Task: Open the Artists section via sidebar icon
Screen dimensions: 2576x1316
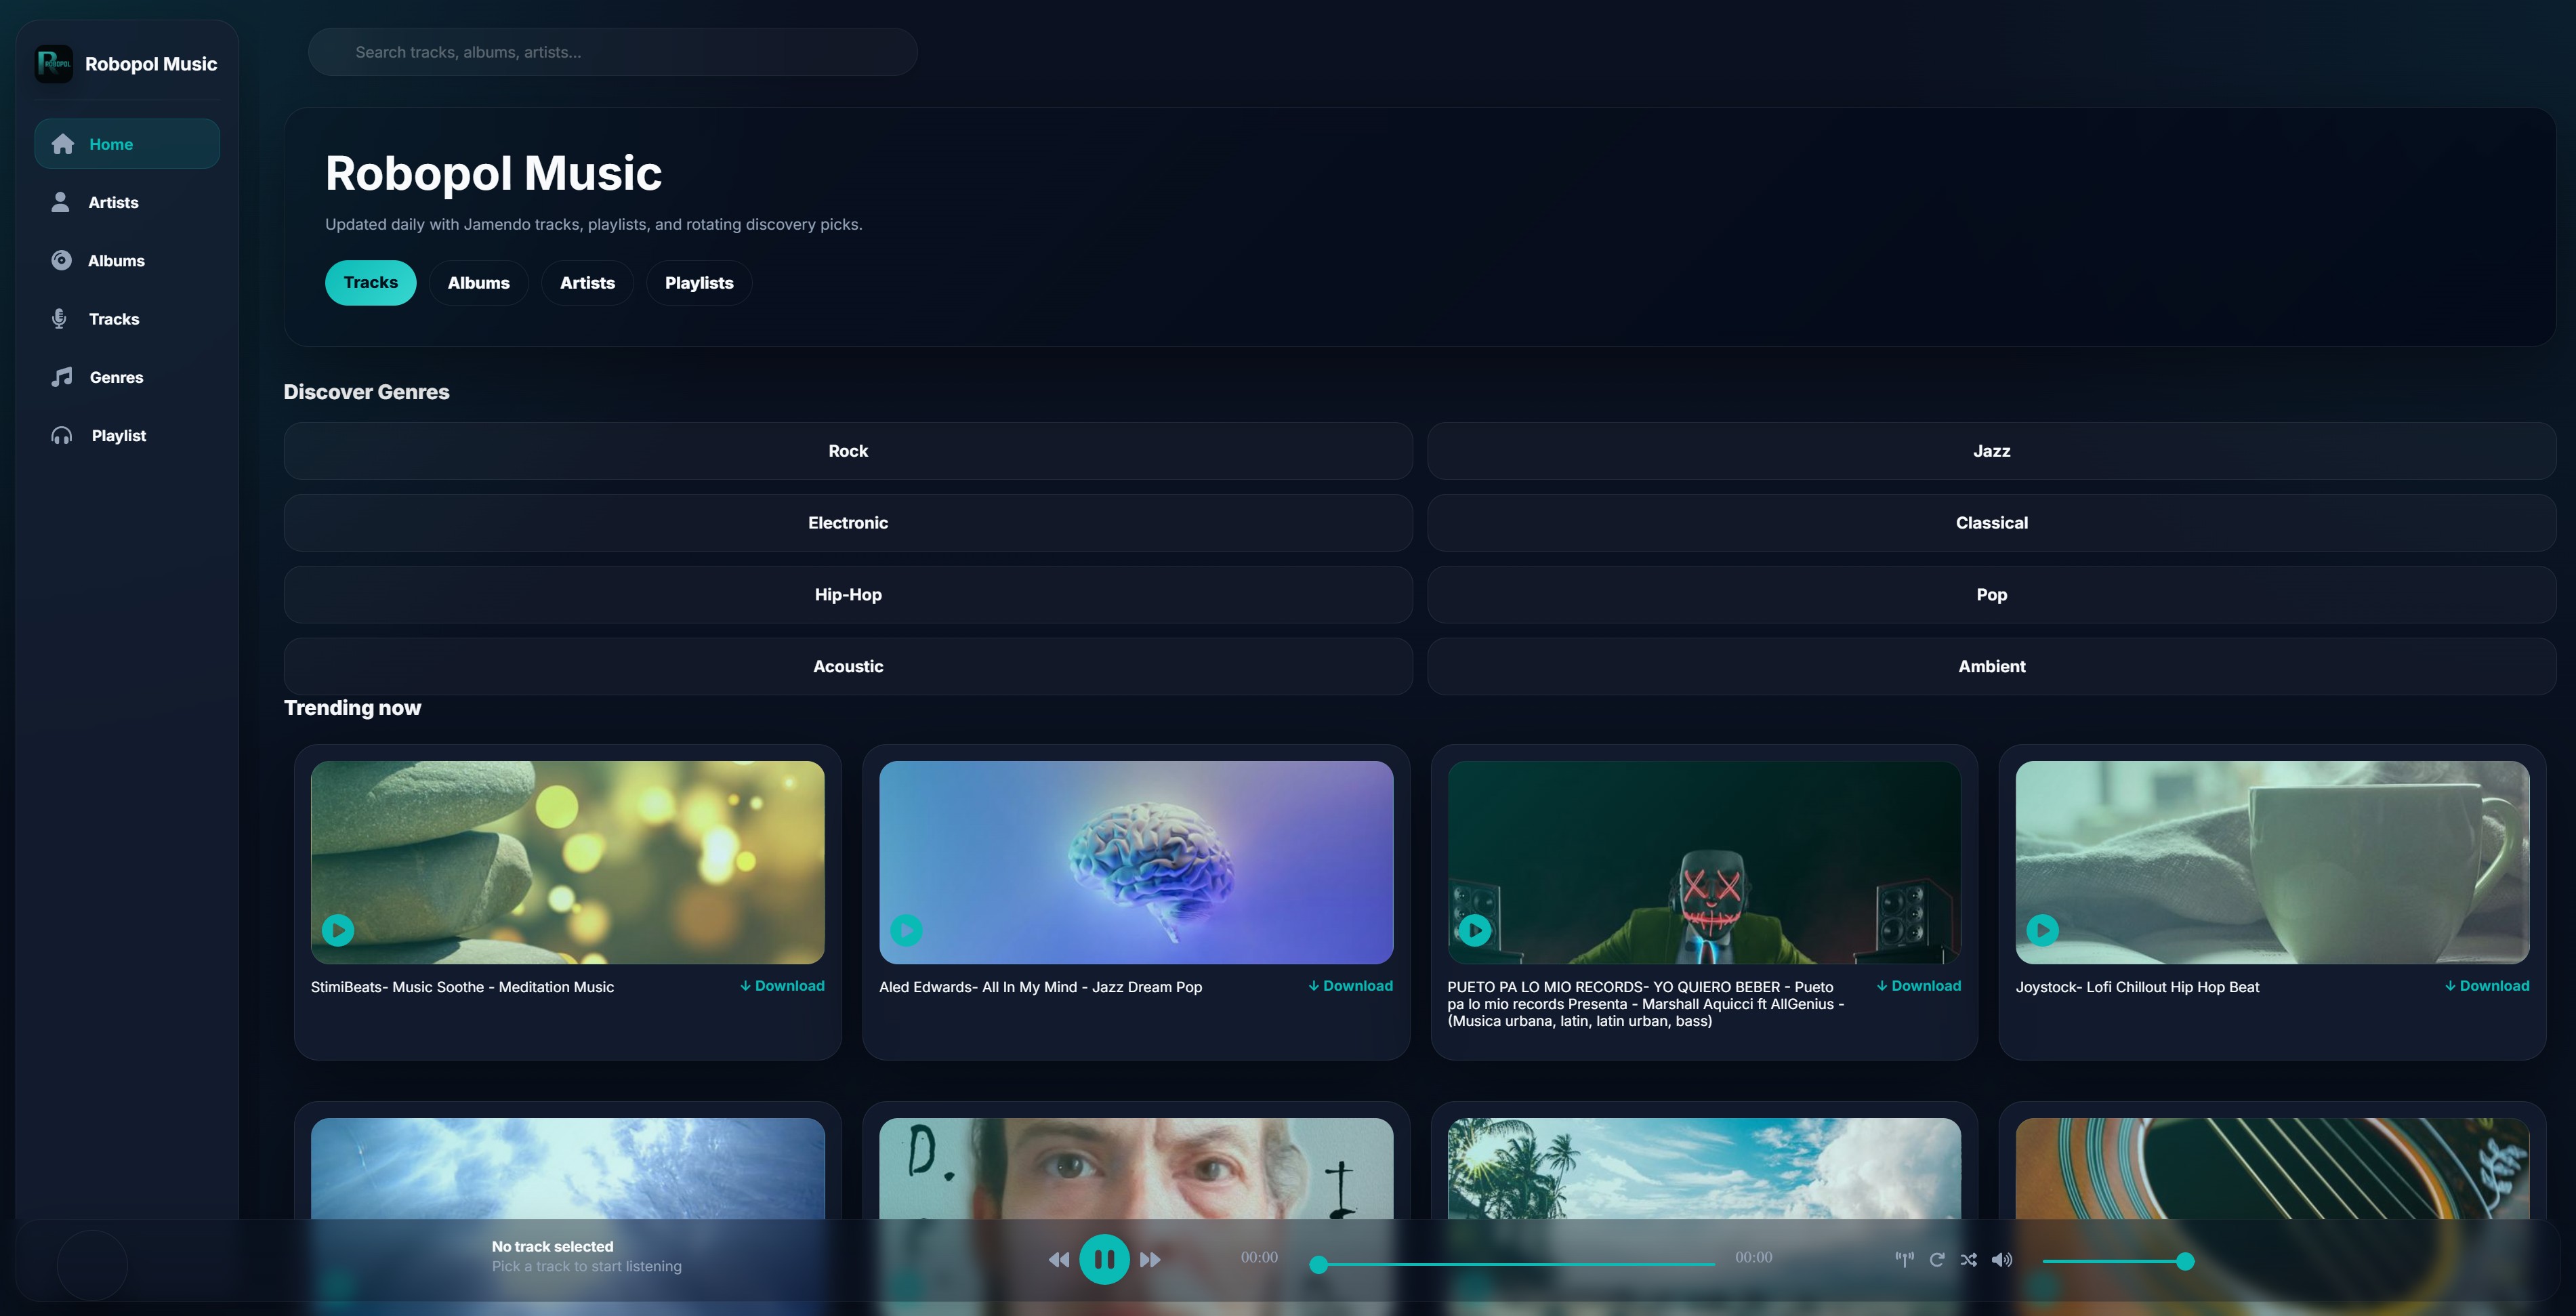Action: coord(60,202)
